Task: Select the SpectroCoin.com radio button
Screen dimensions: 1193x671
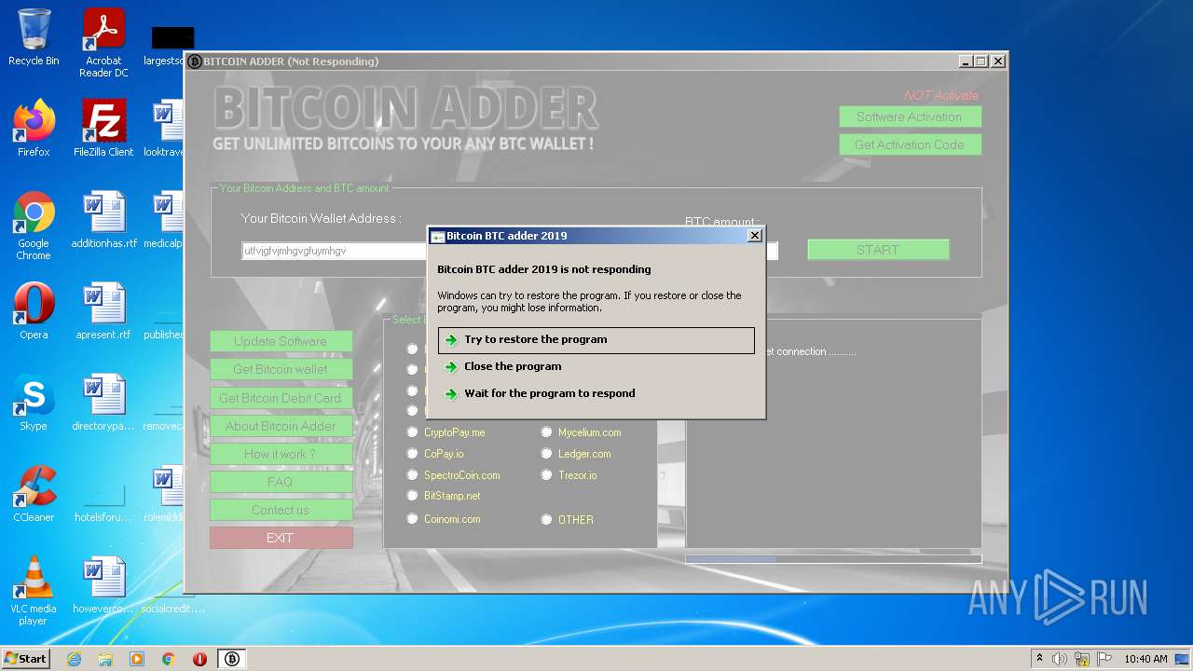Action: tap(412, 475)
